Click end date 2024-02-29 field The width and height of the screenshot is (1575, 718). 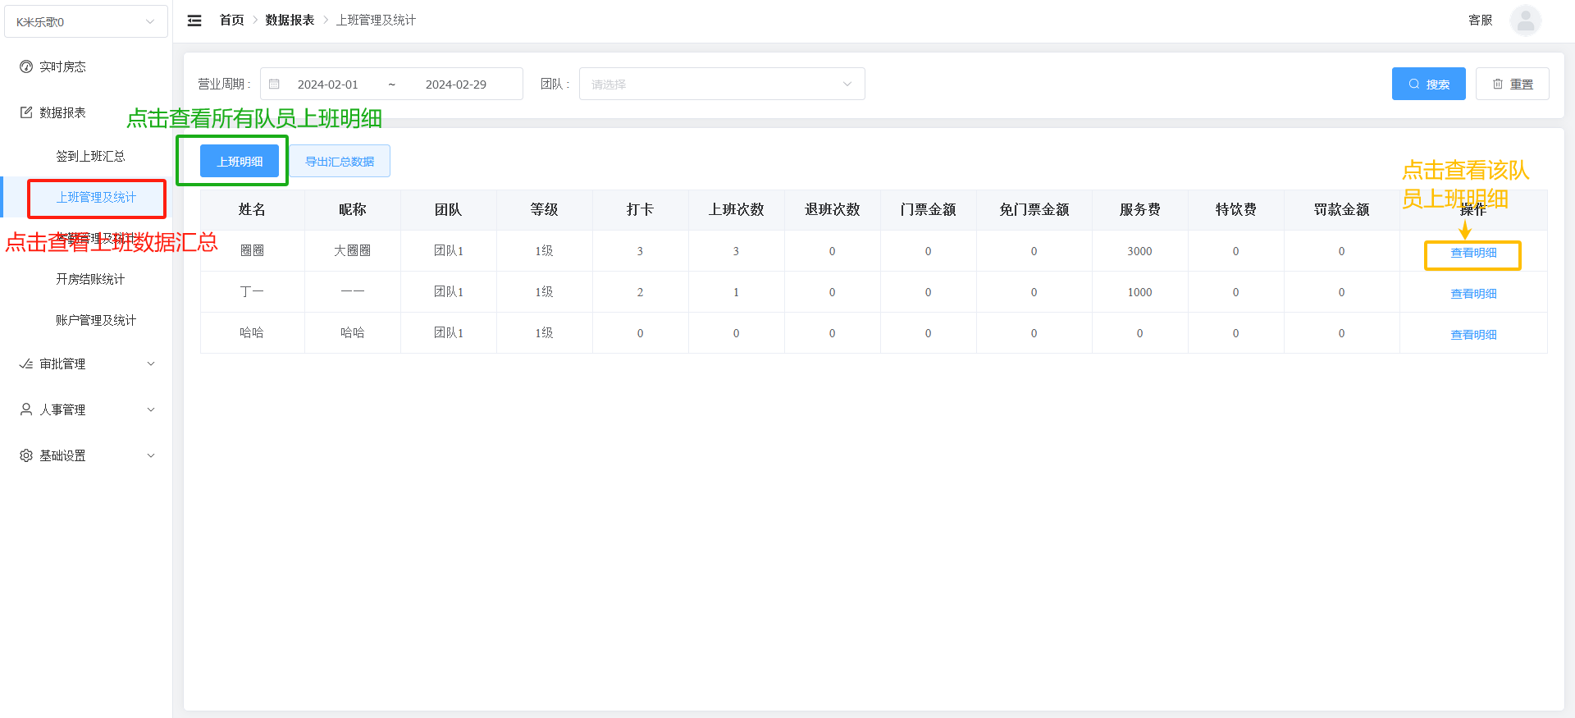click(x=455, y=85)
